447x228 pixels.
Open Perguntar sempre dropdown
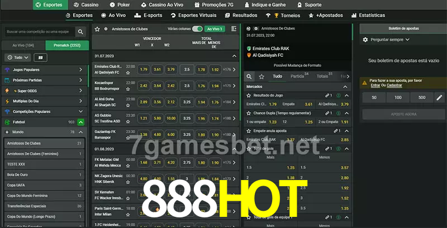[389, 40]
